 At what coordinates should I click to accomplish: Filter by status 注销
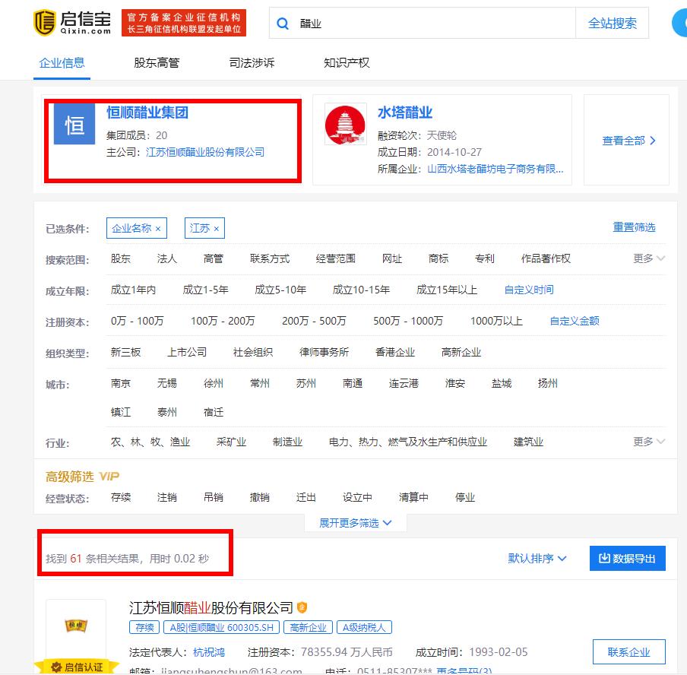(x=167, y=497)
